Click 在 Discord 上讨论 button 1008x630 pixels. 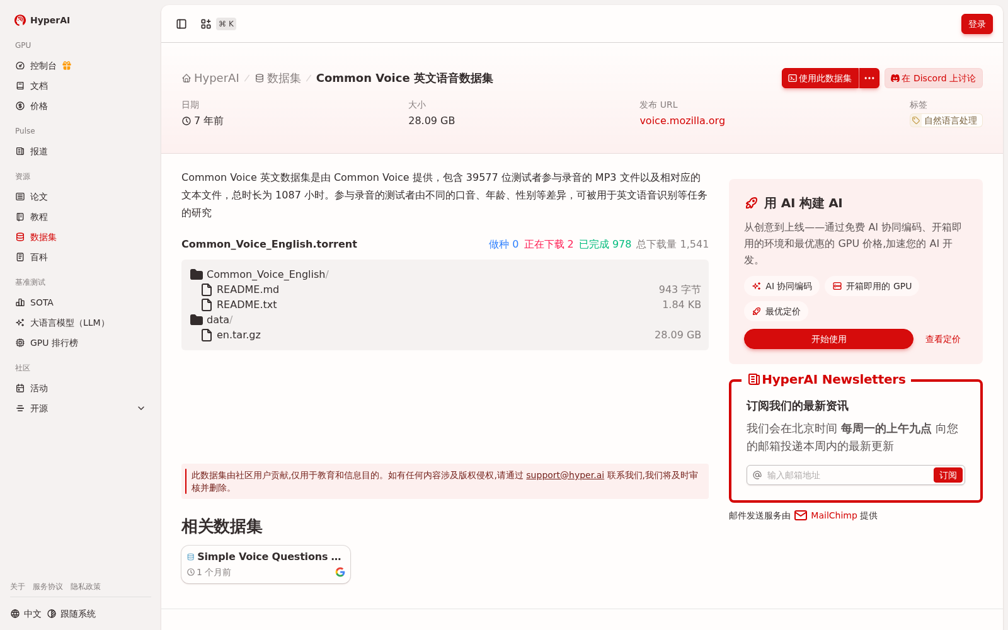[x=934, y=78]
